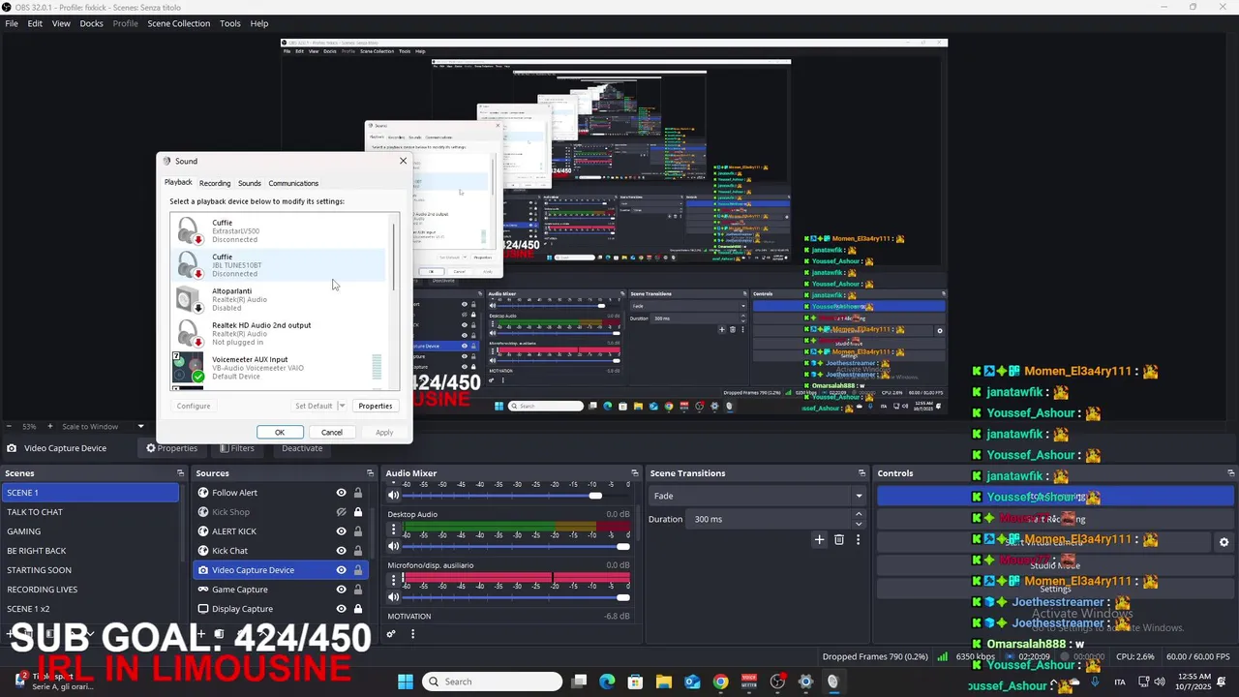Screen dimensions: 1239x697
Task: Select Altoparlanti Realtek playback device
Action: 280,299
